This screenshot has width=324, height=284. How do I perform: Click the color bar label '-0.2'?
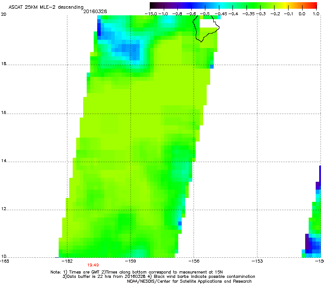(x=275, y=14)
